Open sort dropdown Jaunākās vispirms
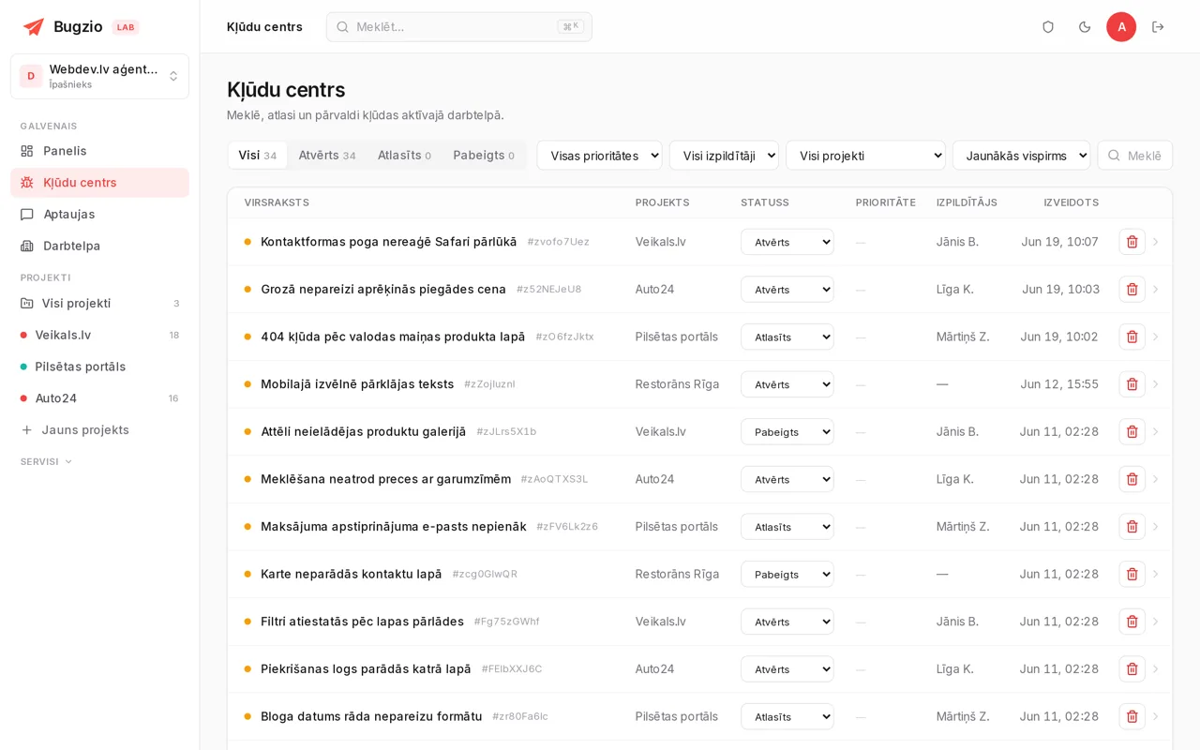 [x=1022, y=156]
